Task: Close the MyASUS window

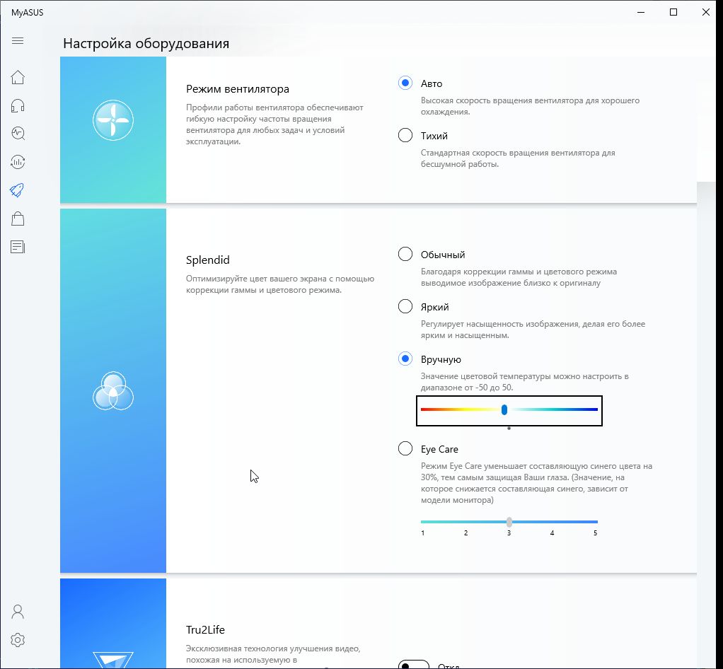Action: (706, 12)
